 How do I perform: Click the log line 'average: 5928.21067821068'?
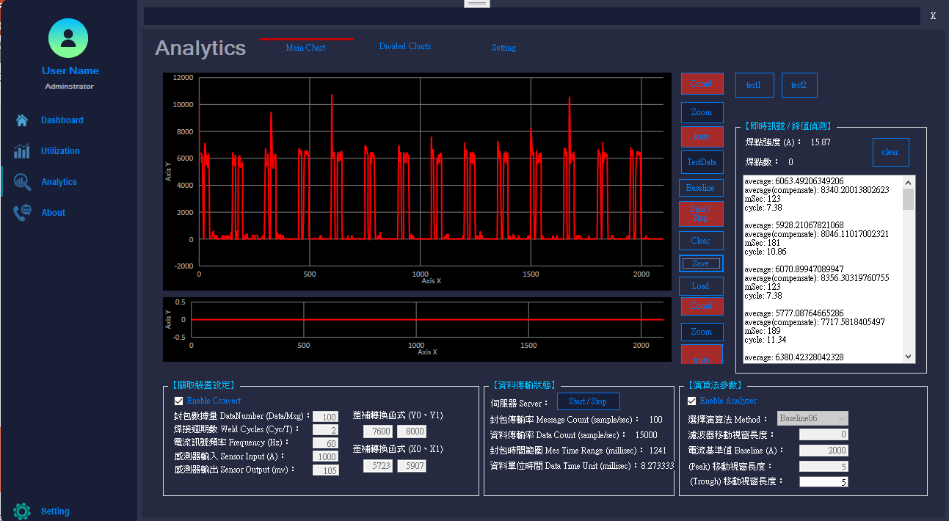pyautogui.click(x=794, y=225)
